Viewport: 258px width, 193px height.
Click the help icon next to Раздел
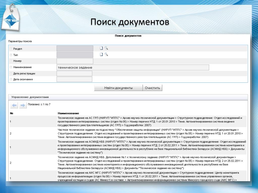[11, 49]
